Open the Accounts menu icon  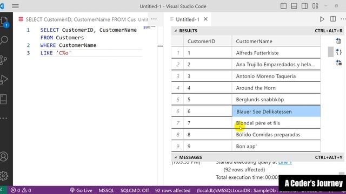(x=4, y=156)
